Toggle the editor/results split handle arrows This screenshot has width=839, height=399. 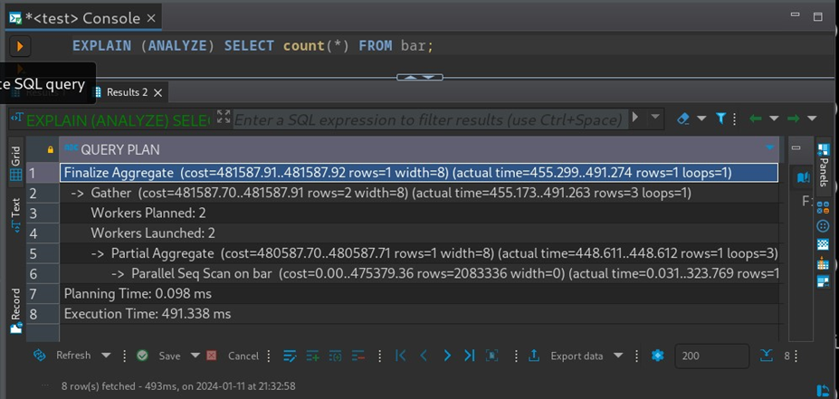tap(420, 77)
